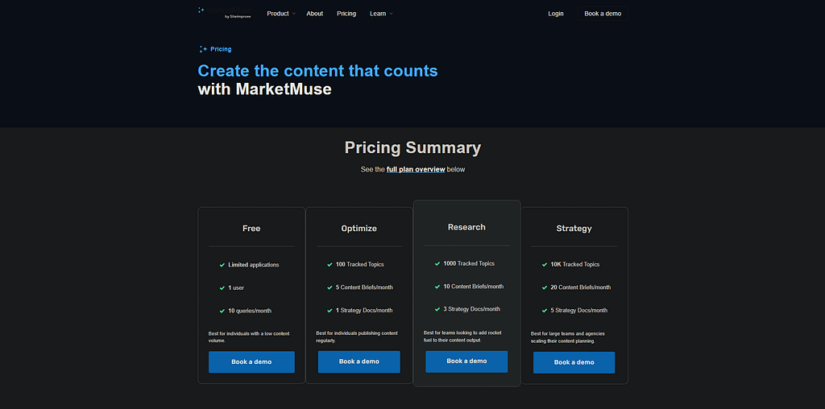Click 'Limited applications' feature text

coord(254,265)
